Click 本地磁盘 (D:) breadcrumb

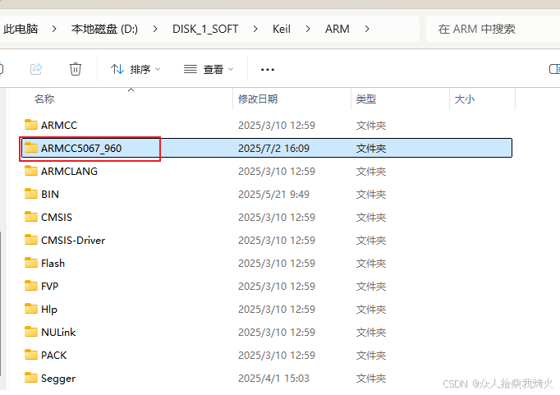(x=104, y=29)
